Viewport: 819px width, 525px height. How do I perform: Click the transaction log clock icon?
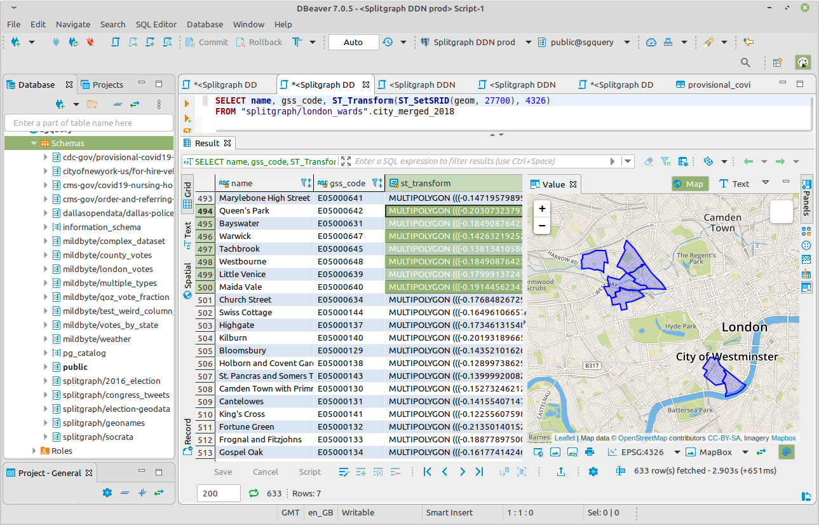click(388, 42)
